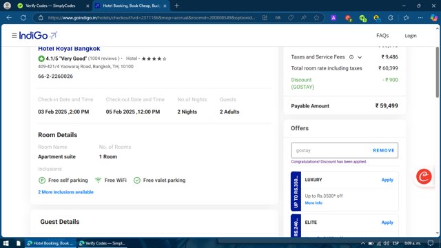Click the Discount (GOSTAY) label
Viewport: 441px width, 248px height.
click(x=302, y=83)
